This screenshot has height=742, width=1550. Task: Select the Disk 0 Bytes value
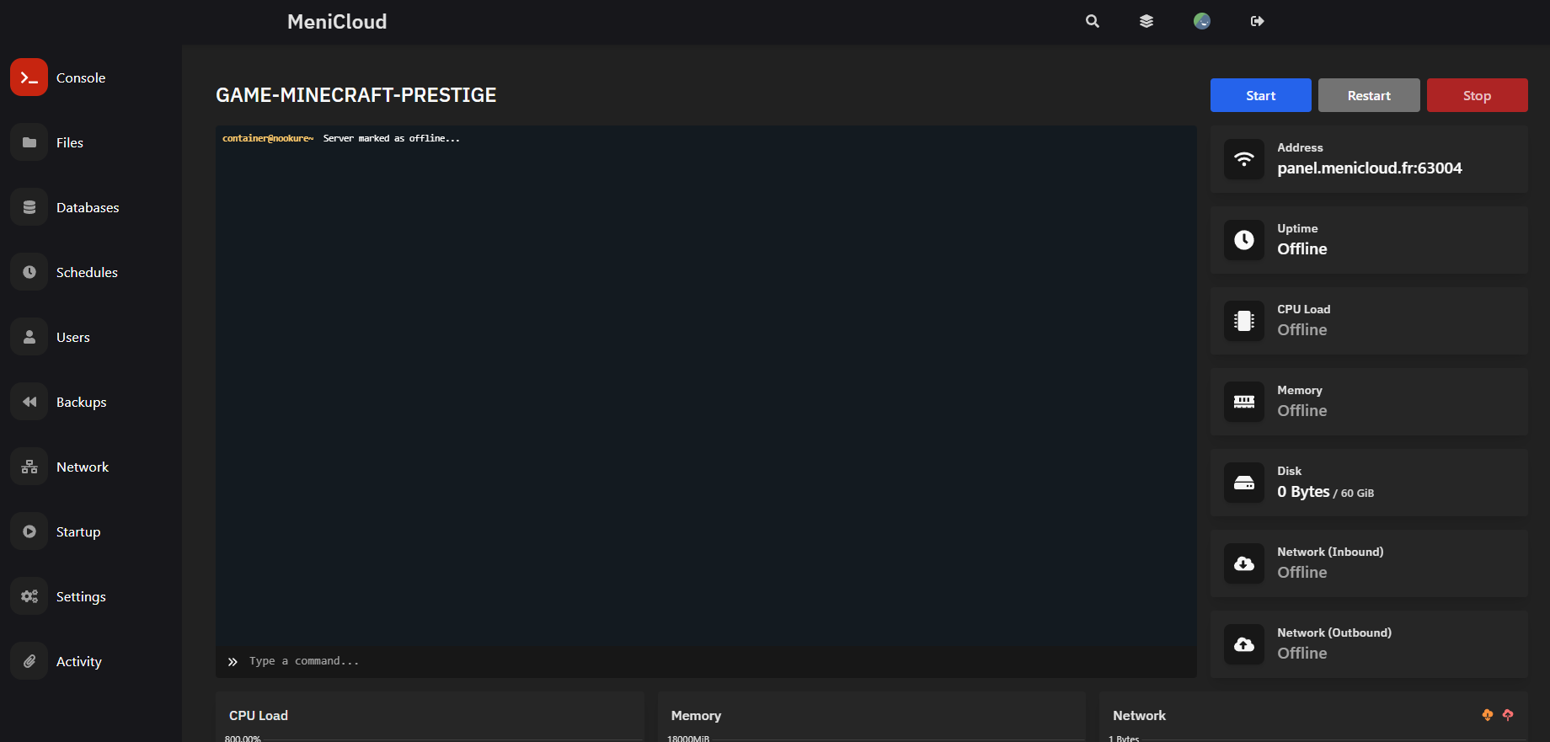click(x=1303, y=492)
